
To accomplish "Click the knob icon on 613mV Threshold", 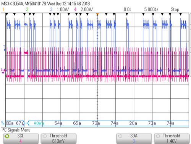I will tap(44, 136).
